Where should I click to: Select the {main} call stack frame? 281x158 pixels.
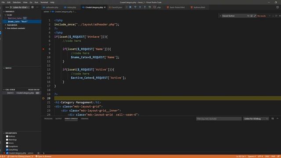coord(22,93)
